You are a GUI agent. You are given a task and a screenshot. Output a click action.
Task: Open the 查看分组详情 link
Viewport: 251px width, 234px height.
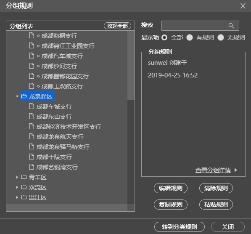click(213, 170)
